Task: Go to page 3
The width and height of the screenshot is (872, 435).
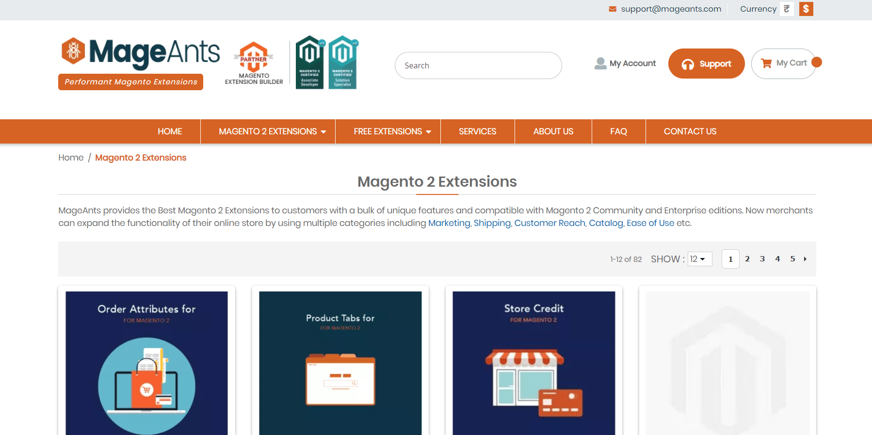Action: 762,259
